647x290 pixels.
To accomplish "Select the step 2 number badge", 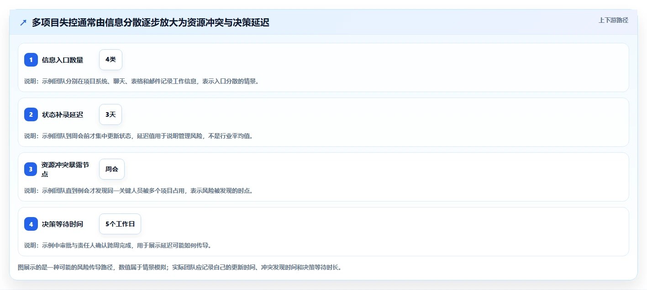I will point(31,114).
